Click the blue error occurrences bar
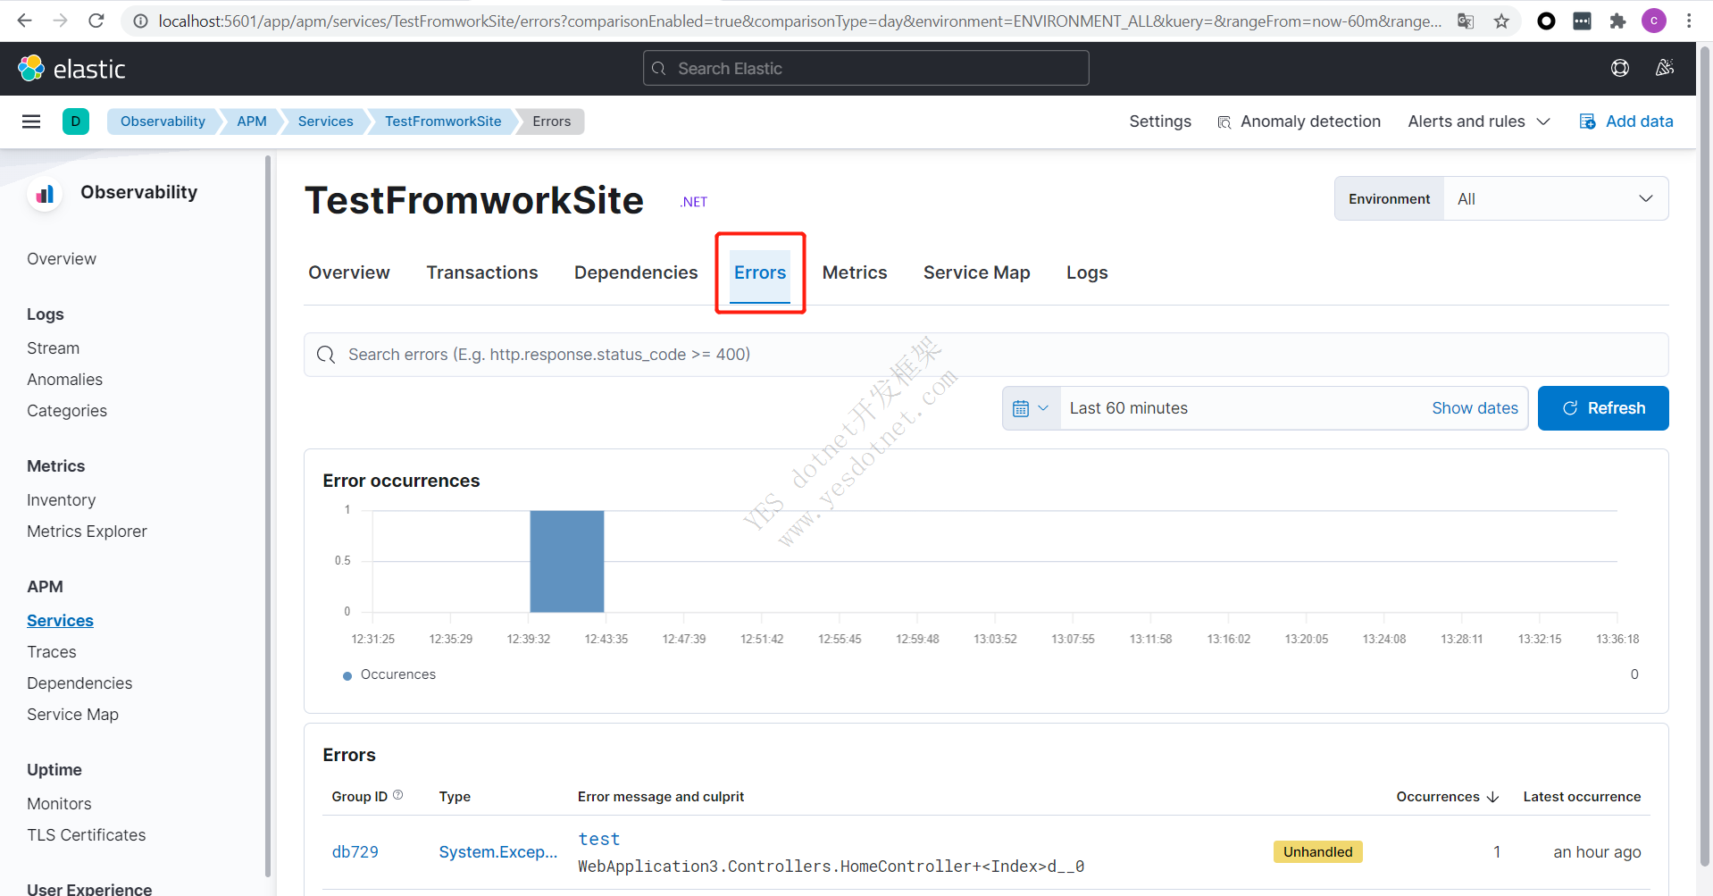This screenshot has height=896, width=1713. coord(567,561)
